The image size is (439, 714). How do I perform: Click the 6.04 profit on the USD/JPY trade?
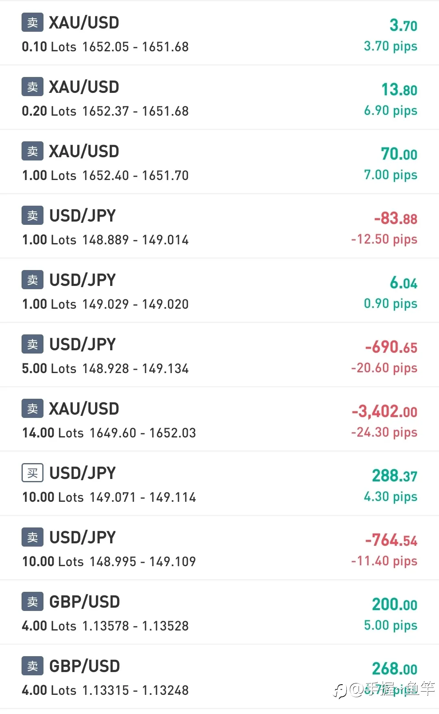404,283
